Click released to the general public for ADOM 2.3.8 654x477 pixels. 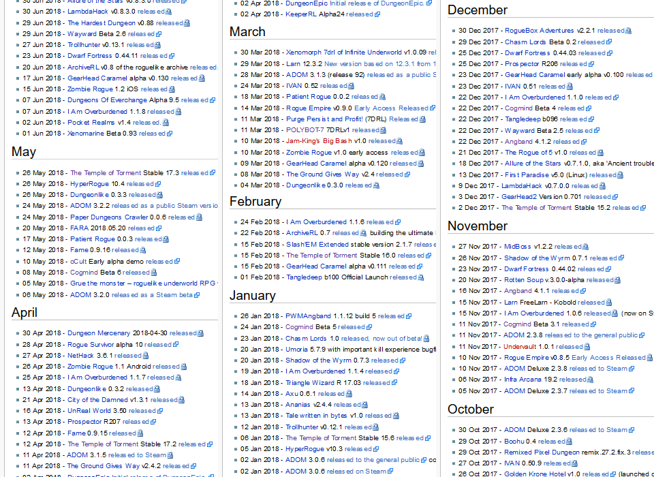591,335
